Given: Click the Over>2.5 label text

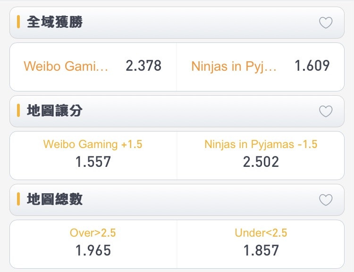Looking at the screenshot, I should [x=93, y=233].
